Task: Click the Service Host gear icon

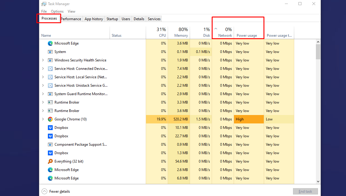Action: pos(50,68)
